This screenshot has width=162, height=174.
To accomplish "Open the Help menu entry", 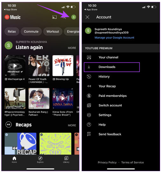I will click(x=121, y=124).
